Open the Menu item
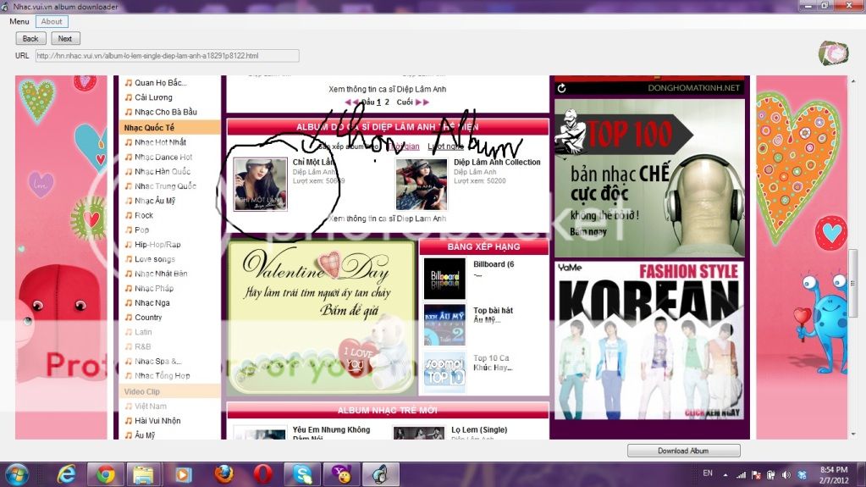 (19, 21)
